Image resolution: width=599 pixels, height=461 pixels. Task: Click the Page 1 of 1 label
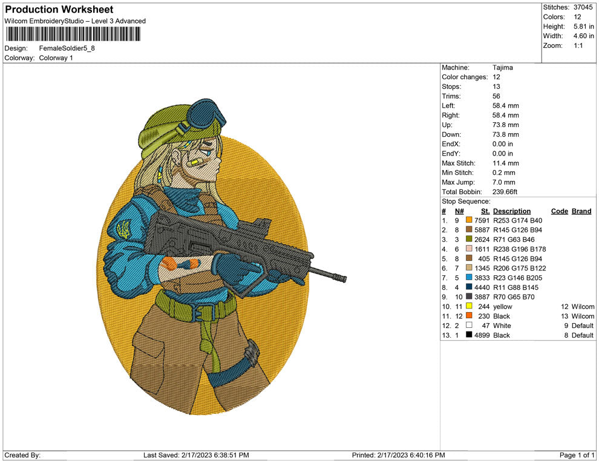(577, 455)
